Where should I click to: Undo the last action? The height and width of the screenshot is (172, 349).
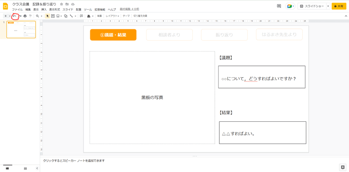[15, 16]
